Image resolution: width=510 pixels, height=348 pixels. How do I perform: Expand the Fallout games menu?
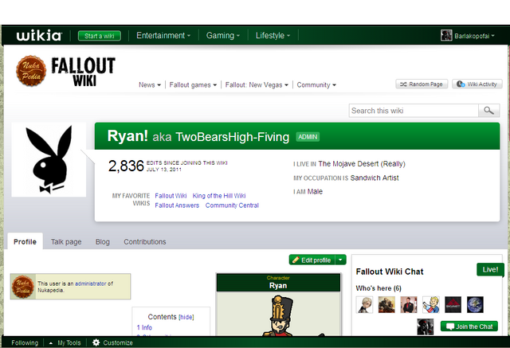point(193,84)
